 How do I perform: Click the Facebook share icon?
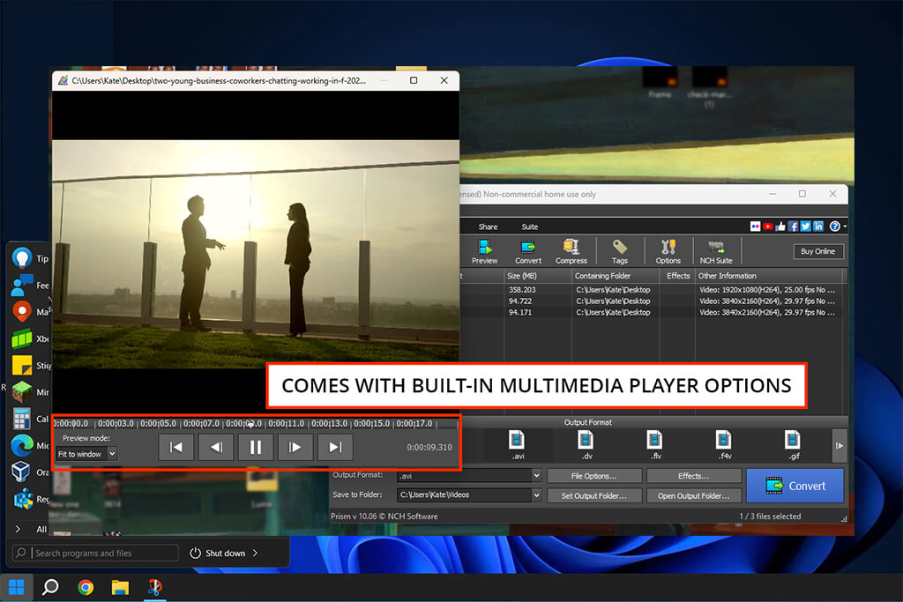[793, 227]
